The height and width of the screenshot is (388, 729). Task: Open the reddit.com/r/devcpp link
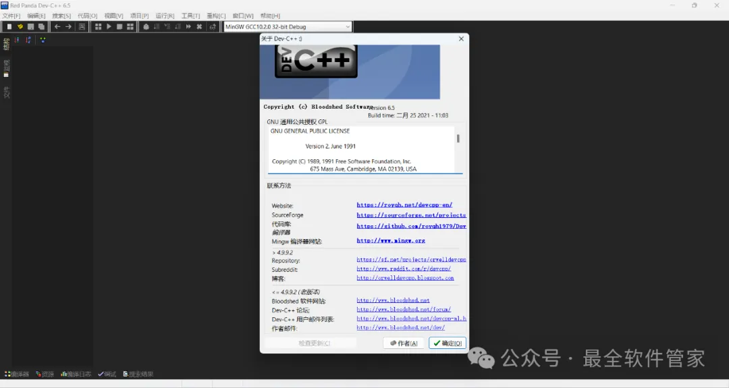click(x=404, y=269)
